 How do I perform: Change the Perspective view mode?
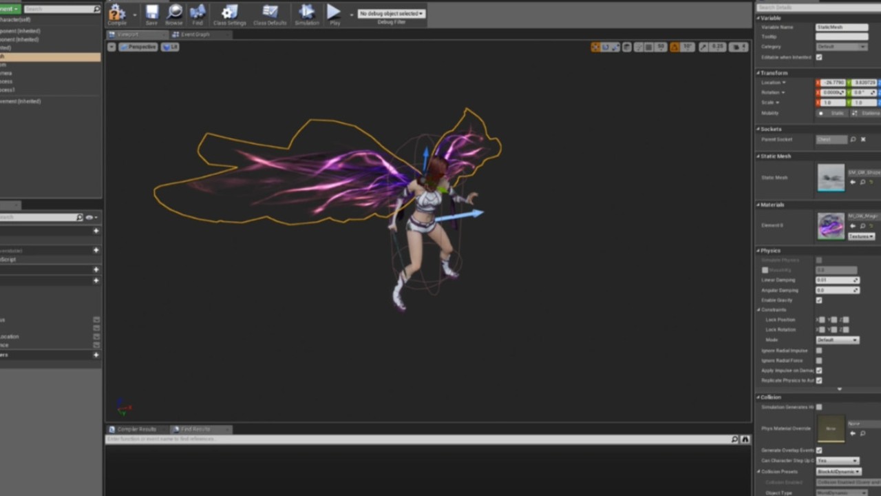pyautogui.click(x=138, y=47)
